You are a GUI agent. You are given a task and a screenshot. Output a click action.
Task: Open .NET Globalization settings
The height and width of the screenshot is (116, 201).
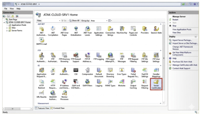pos(76,31)
